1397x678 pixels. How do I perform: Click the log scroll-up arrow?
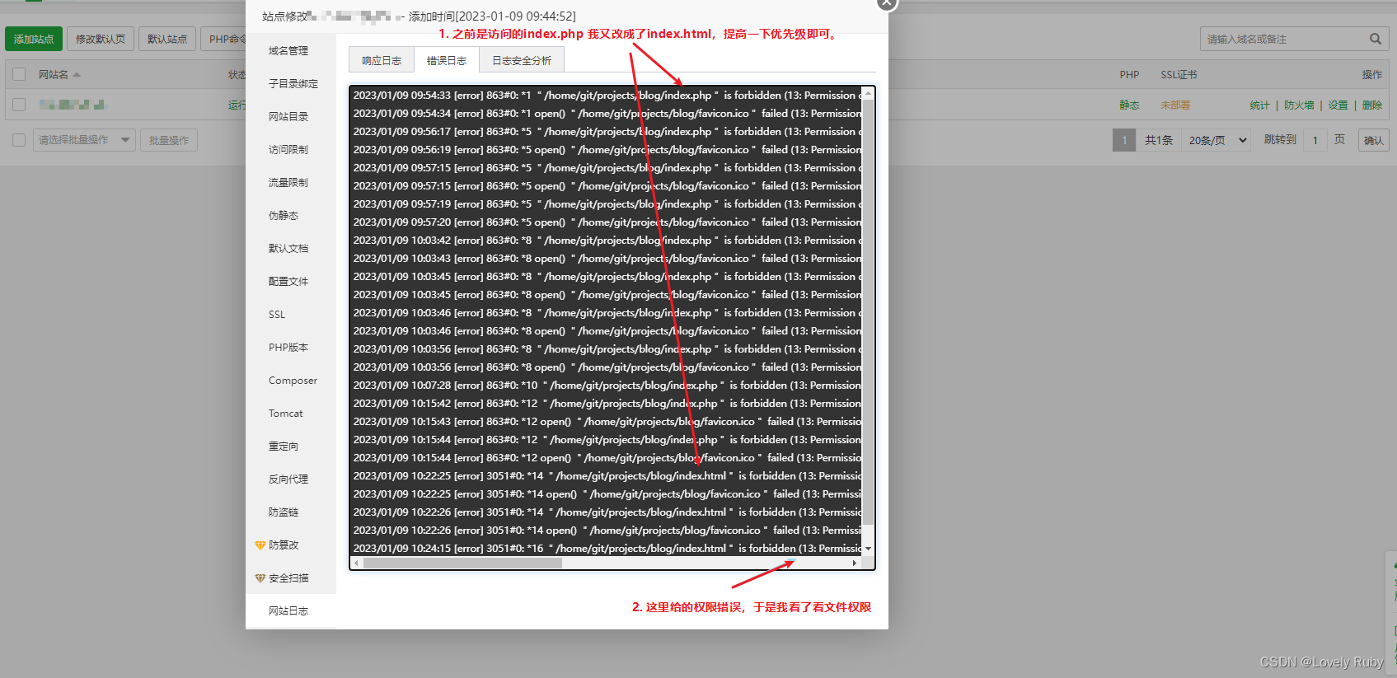point(868,93)
